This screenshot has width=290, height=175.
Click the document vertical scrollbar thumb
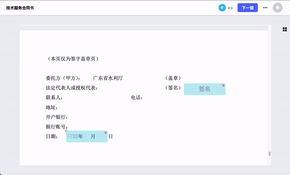click(270, 154)
